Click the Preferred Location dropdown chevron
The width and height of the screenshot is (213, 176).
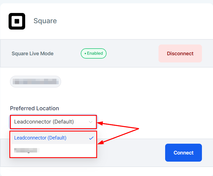pos(91,122)
